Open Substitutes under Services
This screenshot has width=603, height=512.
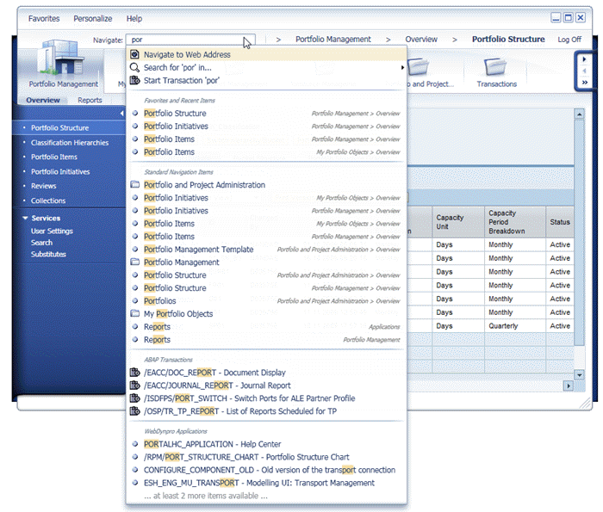pyautogui.click(x=48, y=254)
